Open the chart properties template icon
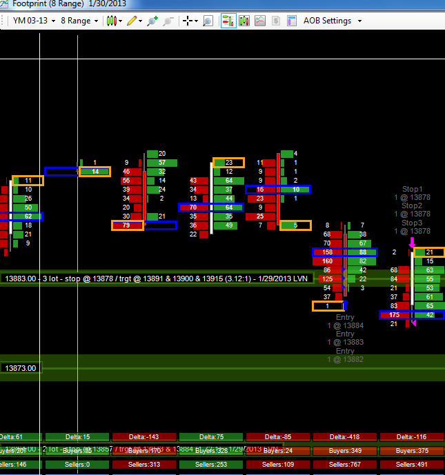 (292, 21)
